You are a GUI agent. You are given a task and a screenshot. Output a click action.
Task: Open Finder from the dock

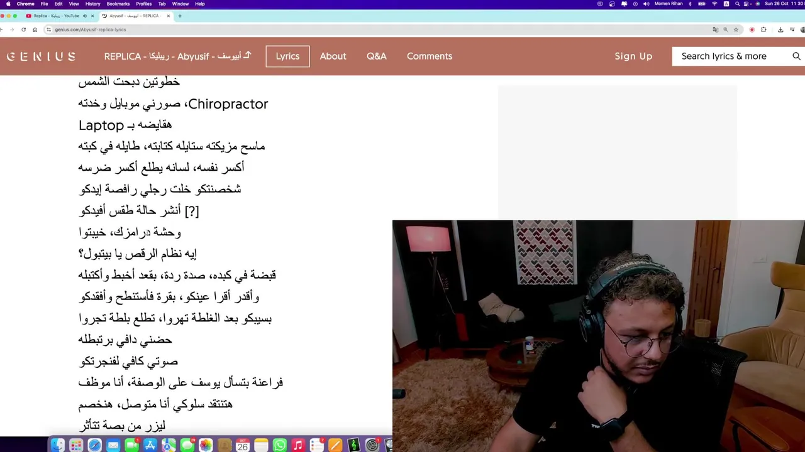point(57,445)
